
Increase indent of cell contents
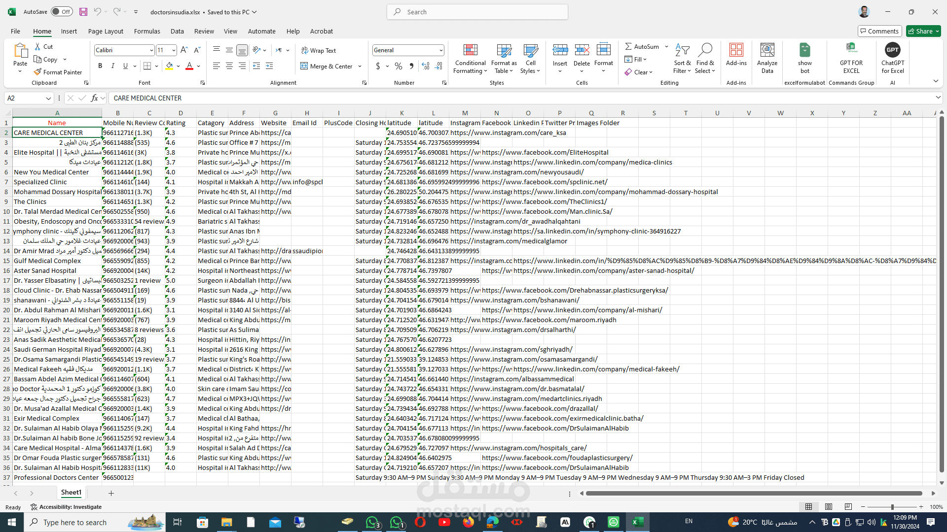click(x=269, y=66)
